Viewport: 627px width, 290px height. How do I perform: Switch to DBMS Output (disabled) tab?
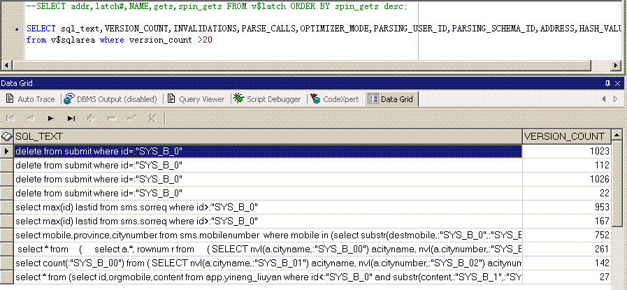coord(111,99)
